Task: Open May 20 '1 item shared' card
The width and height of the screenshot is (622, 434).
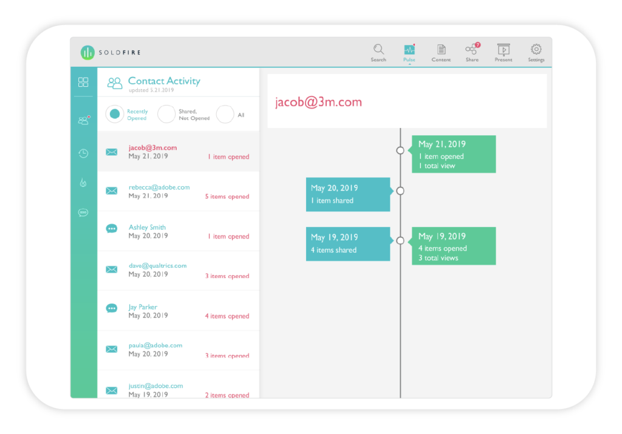Action: tap(348, 194)
